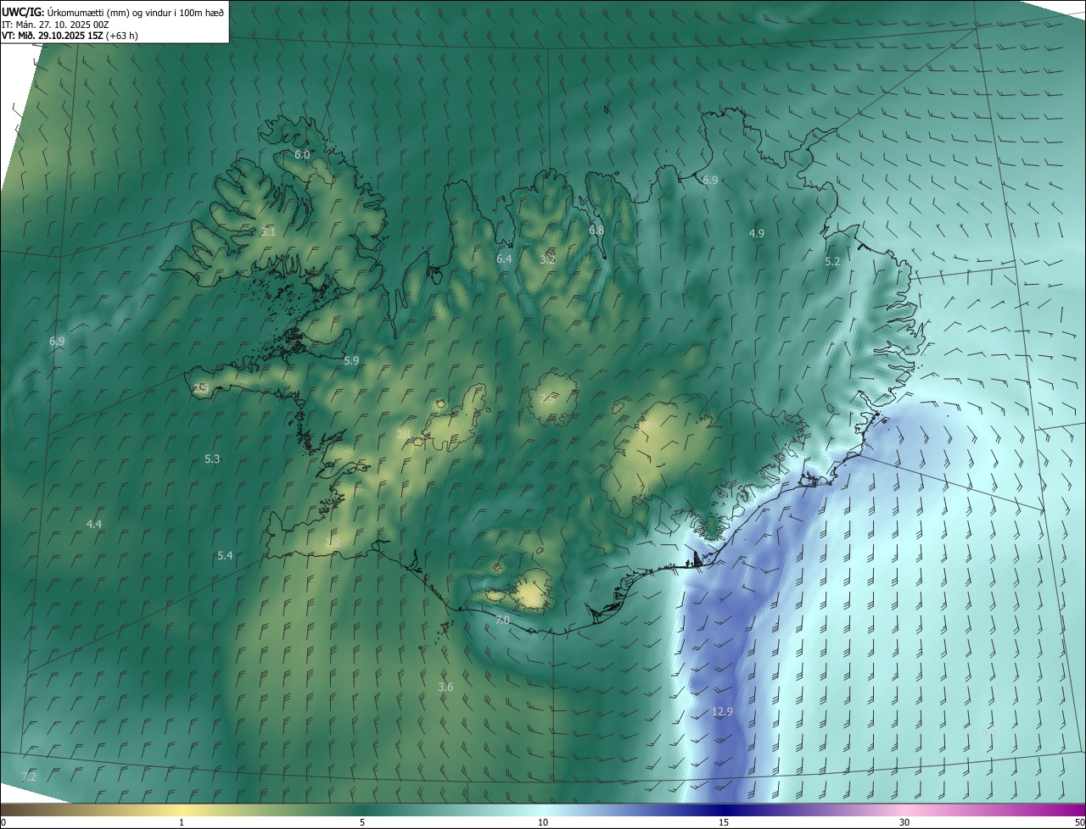The width and height of the screenshot is (1086, 829).
Task: Click the "(+63 h)" forecast offset text
Action: [122, 36]
